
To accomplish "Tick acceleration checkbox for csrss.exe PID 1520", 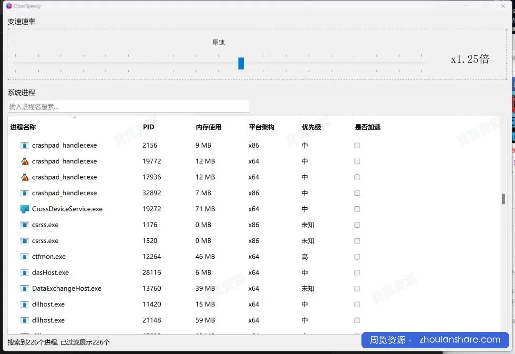I will tap(357, 241).
